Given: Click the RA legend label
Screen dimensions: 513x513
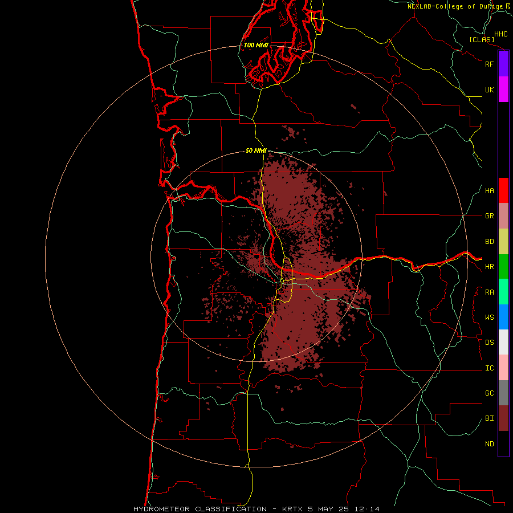Looking at the screenshot, I should (x=490, y=292).
